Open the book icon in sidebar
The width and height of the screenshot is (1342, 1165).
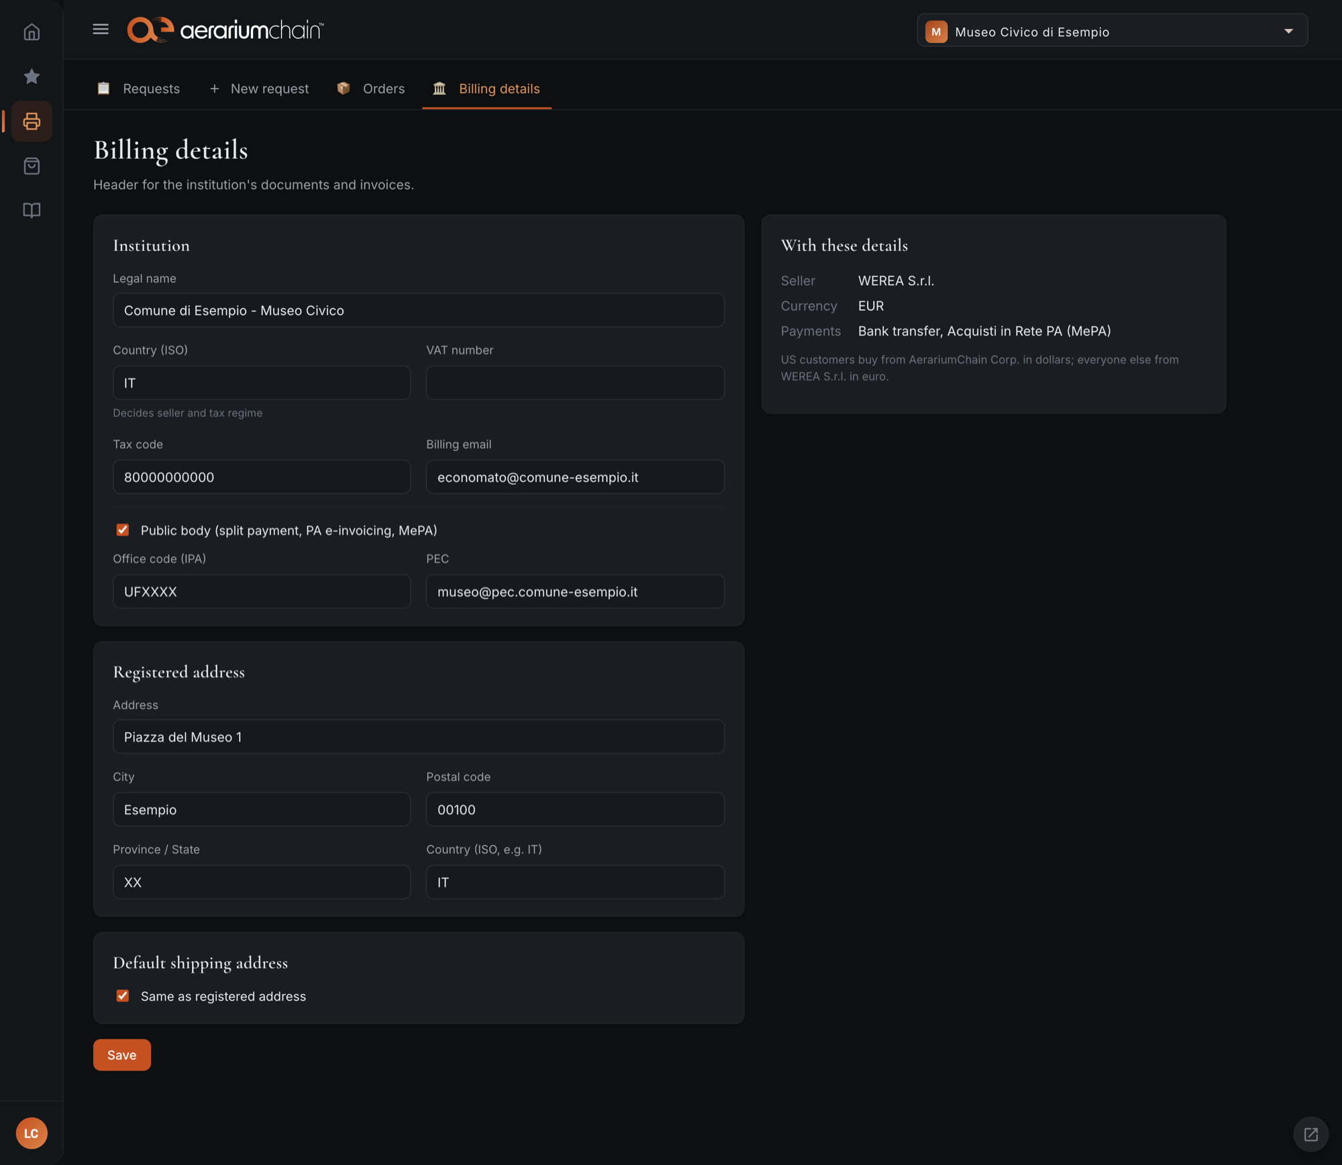32,211
